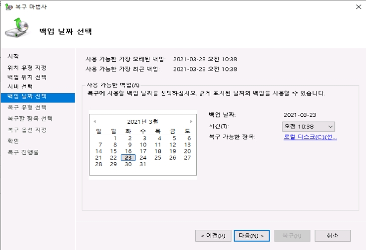Image resolution: width=366 pixels, height=250 pixels.
Task: Select March 28 in calendar
Action: tap(99, 164)
